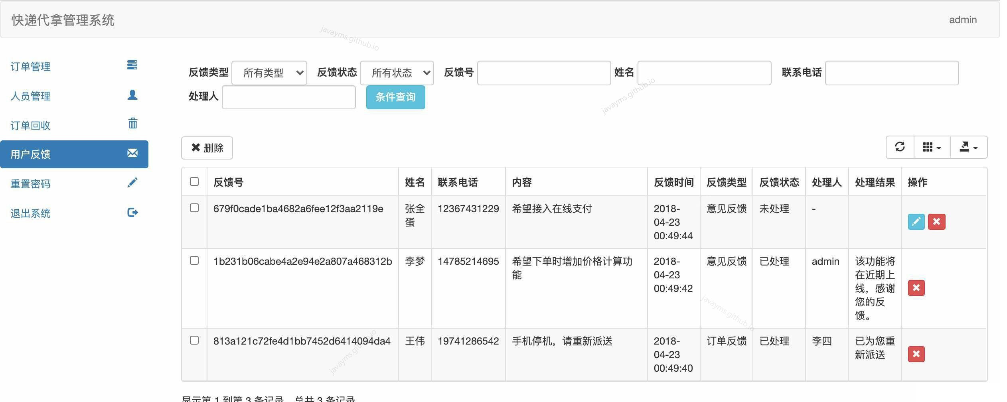Expand the export icon's dropdown arrow

(x=975, y=147)
